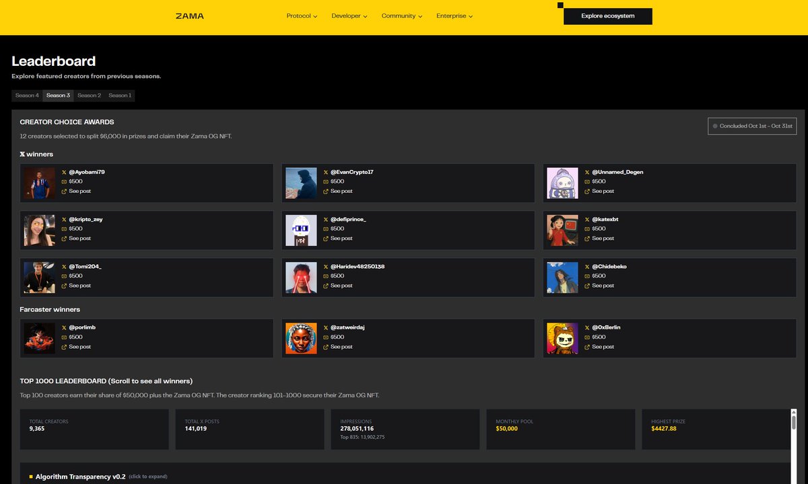808x484 pixels.
Task: Click @Ayobami79 avatar thumbnail
Action: (x=40, y=183)
